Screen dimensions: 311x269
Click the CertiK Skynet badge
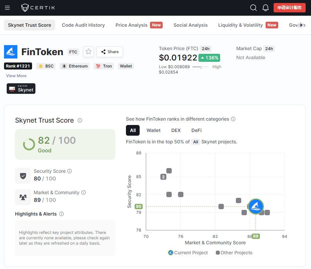pyautogui.click(x=21, y=89)
